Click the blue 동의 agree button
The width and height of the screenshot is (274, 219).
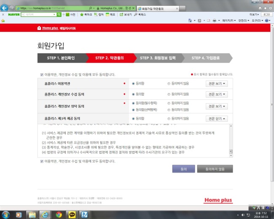(184, 169)
